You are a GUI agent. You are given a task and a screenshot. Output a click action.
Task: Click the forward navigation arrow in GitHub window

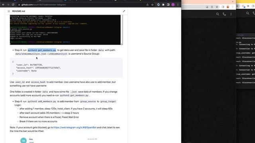pos(8,5)
